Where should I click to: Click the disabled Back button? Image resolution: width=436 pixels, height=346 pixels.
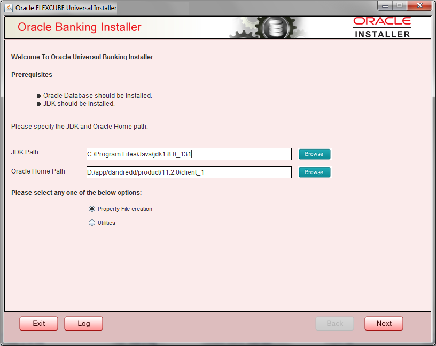pyautogui.click(x=334, y=323)
